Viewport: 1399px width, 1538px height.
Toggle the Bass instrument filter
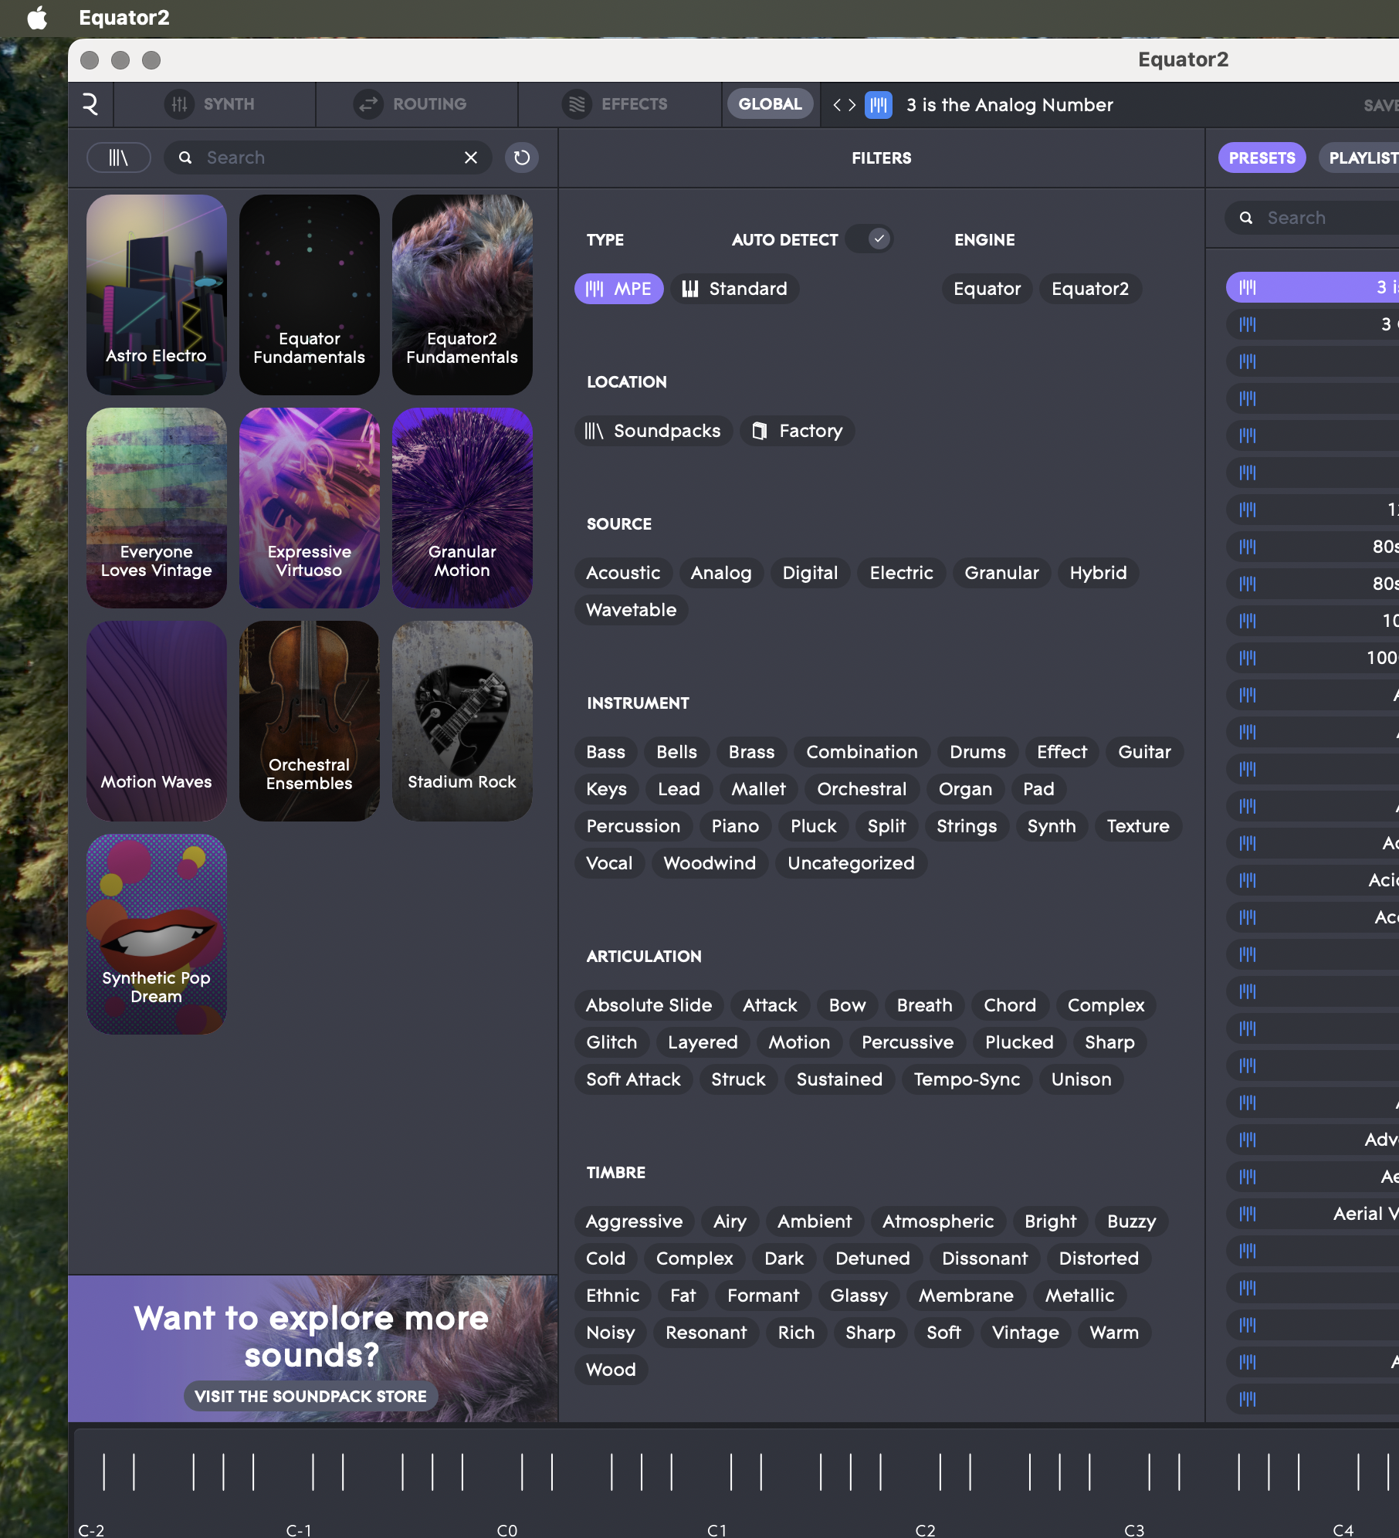tap(606, 752)
